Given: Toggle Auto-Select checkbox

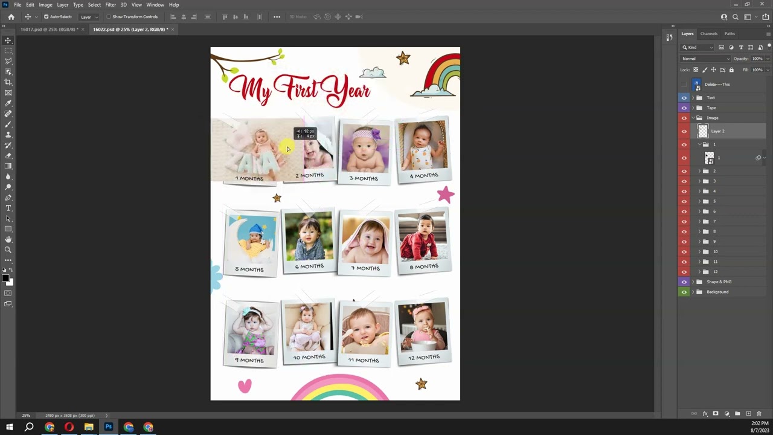Looking at the screenshot, I should coord(46,17).
